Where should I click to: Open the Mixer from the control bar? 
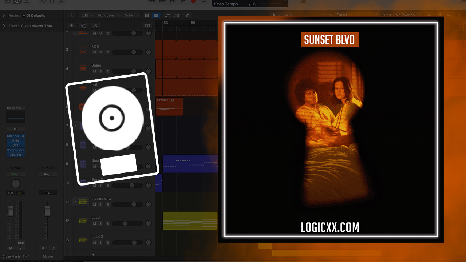52,1
